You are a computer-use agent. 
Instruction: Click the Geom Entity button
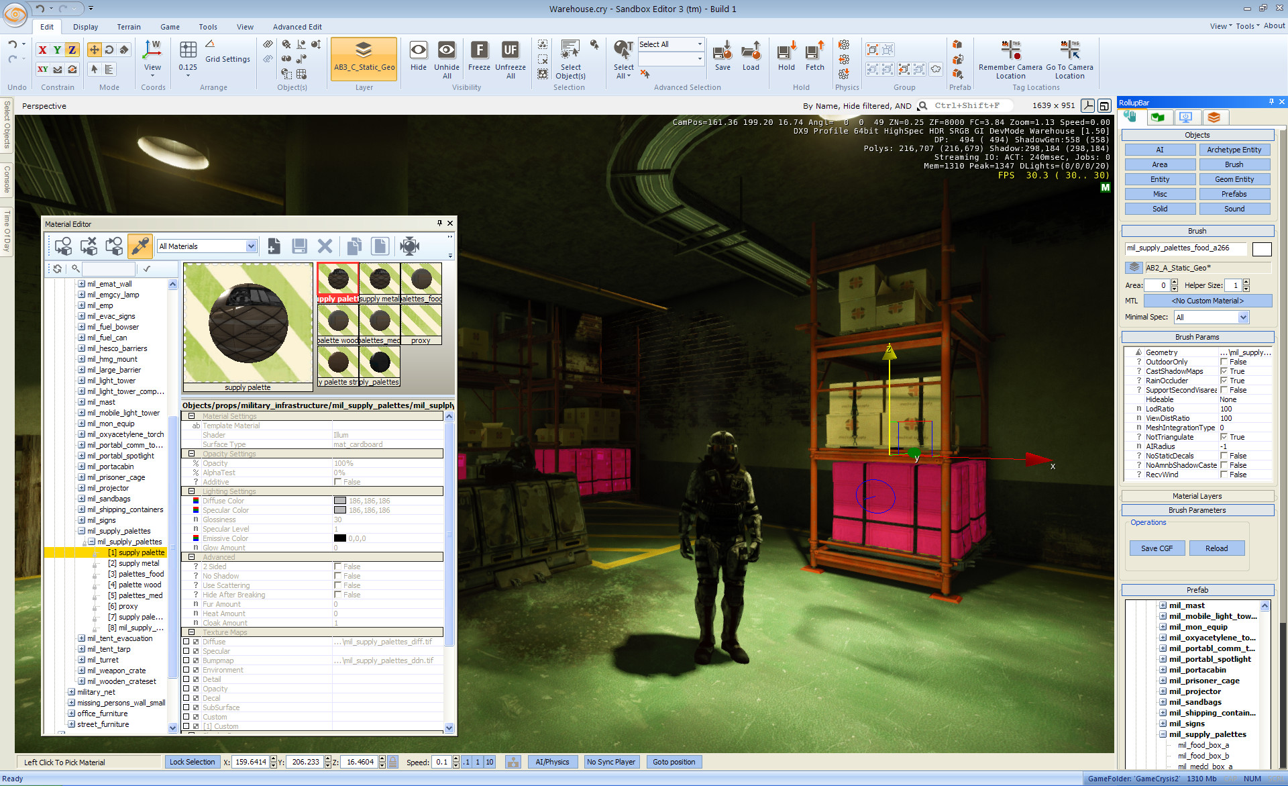click(x=1234, y=179)
